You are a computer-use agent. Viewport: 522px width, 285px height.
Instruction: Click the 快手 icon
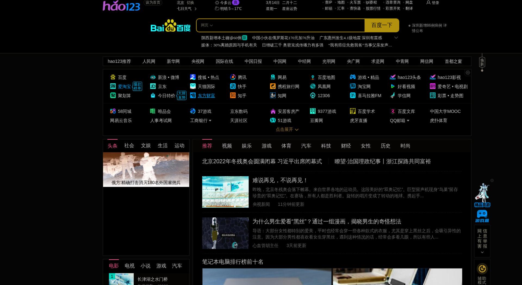pos(233,86)
